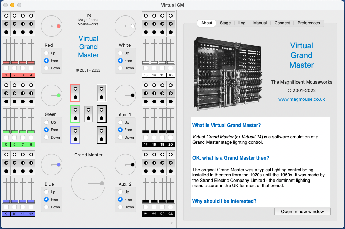Screen dimensions: 345x229
Task: Click the green-bordered master switch's open circle
Action: pyautogui.click(x=75, y=110)
